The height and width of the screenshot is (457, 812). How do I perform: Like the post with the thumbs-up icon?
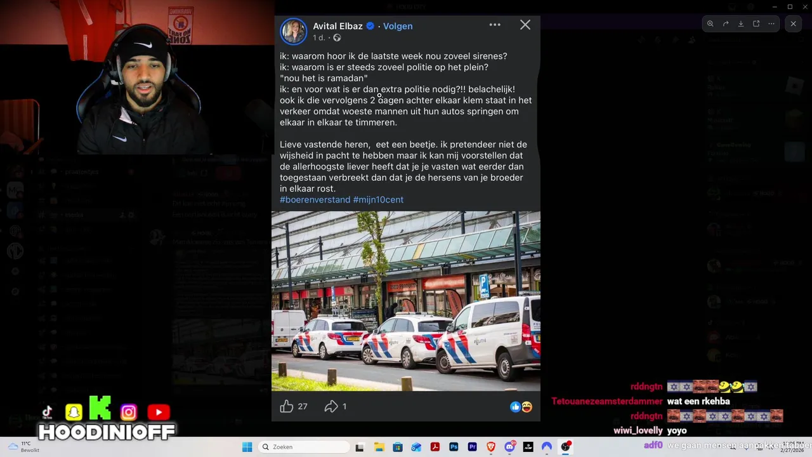tap(287, 406)
